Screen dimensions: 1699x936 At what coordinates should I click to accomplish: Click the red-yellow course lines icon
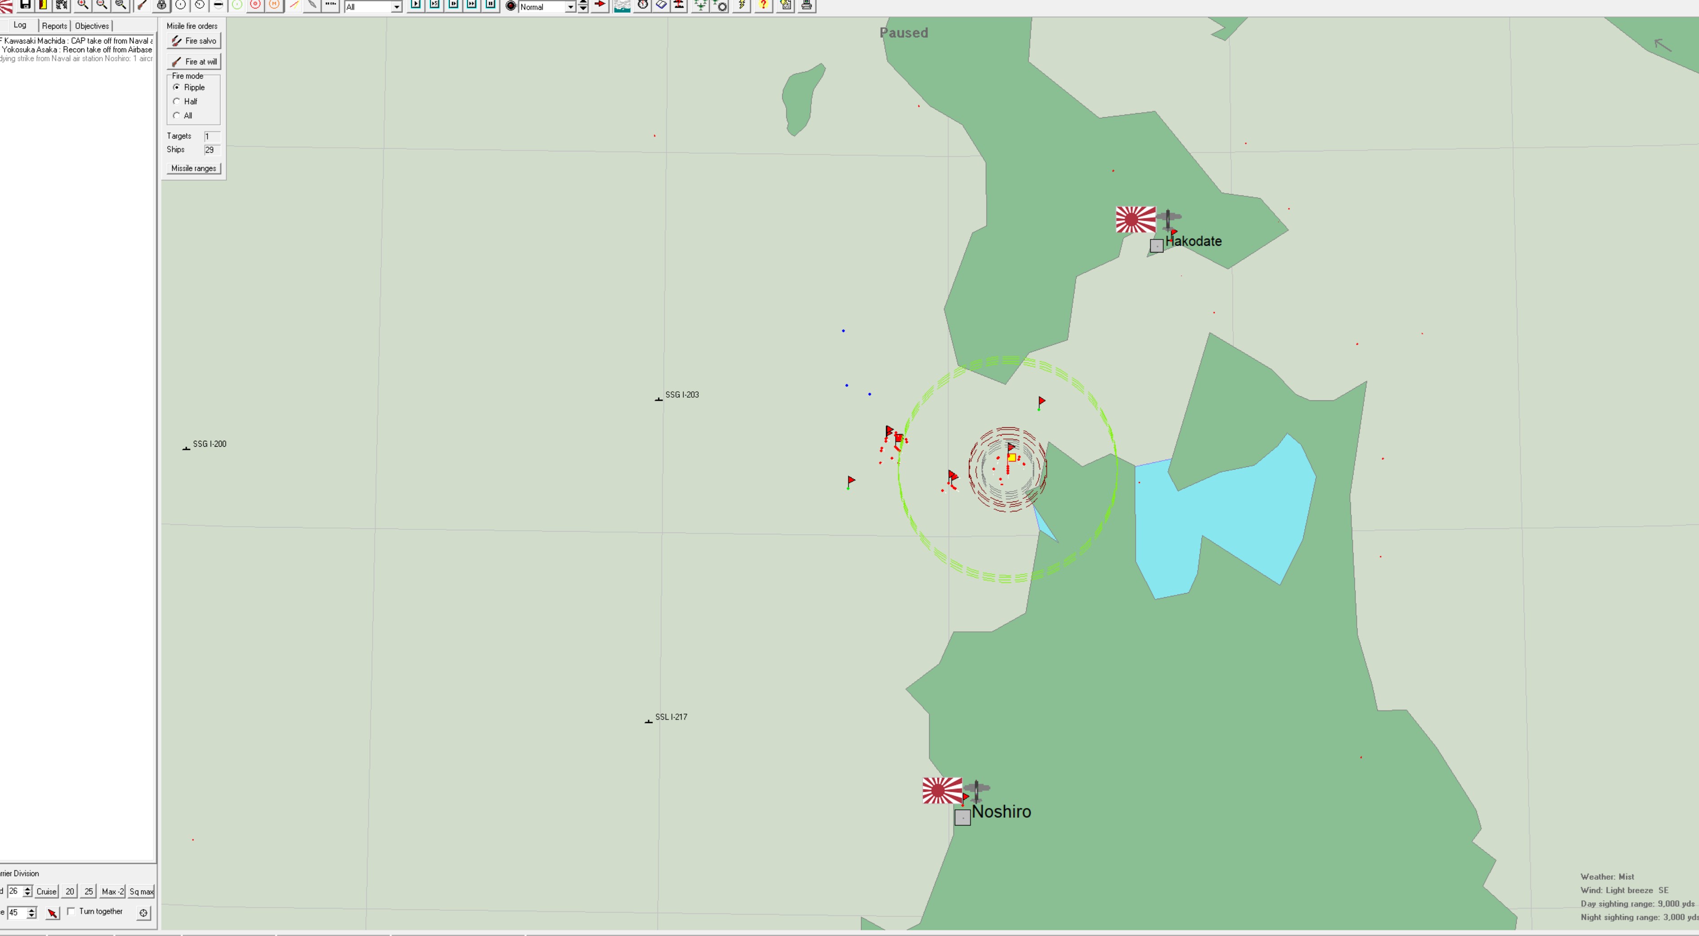click(x=293, y=5)
